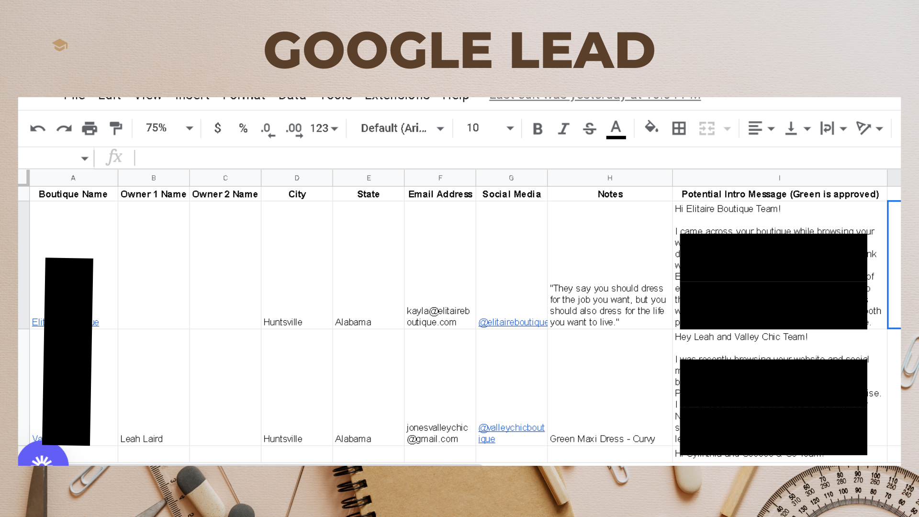Select the Paint format tool
The image size is (919, 517).
tap(116, 128)
